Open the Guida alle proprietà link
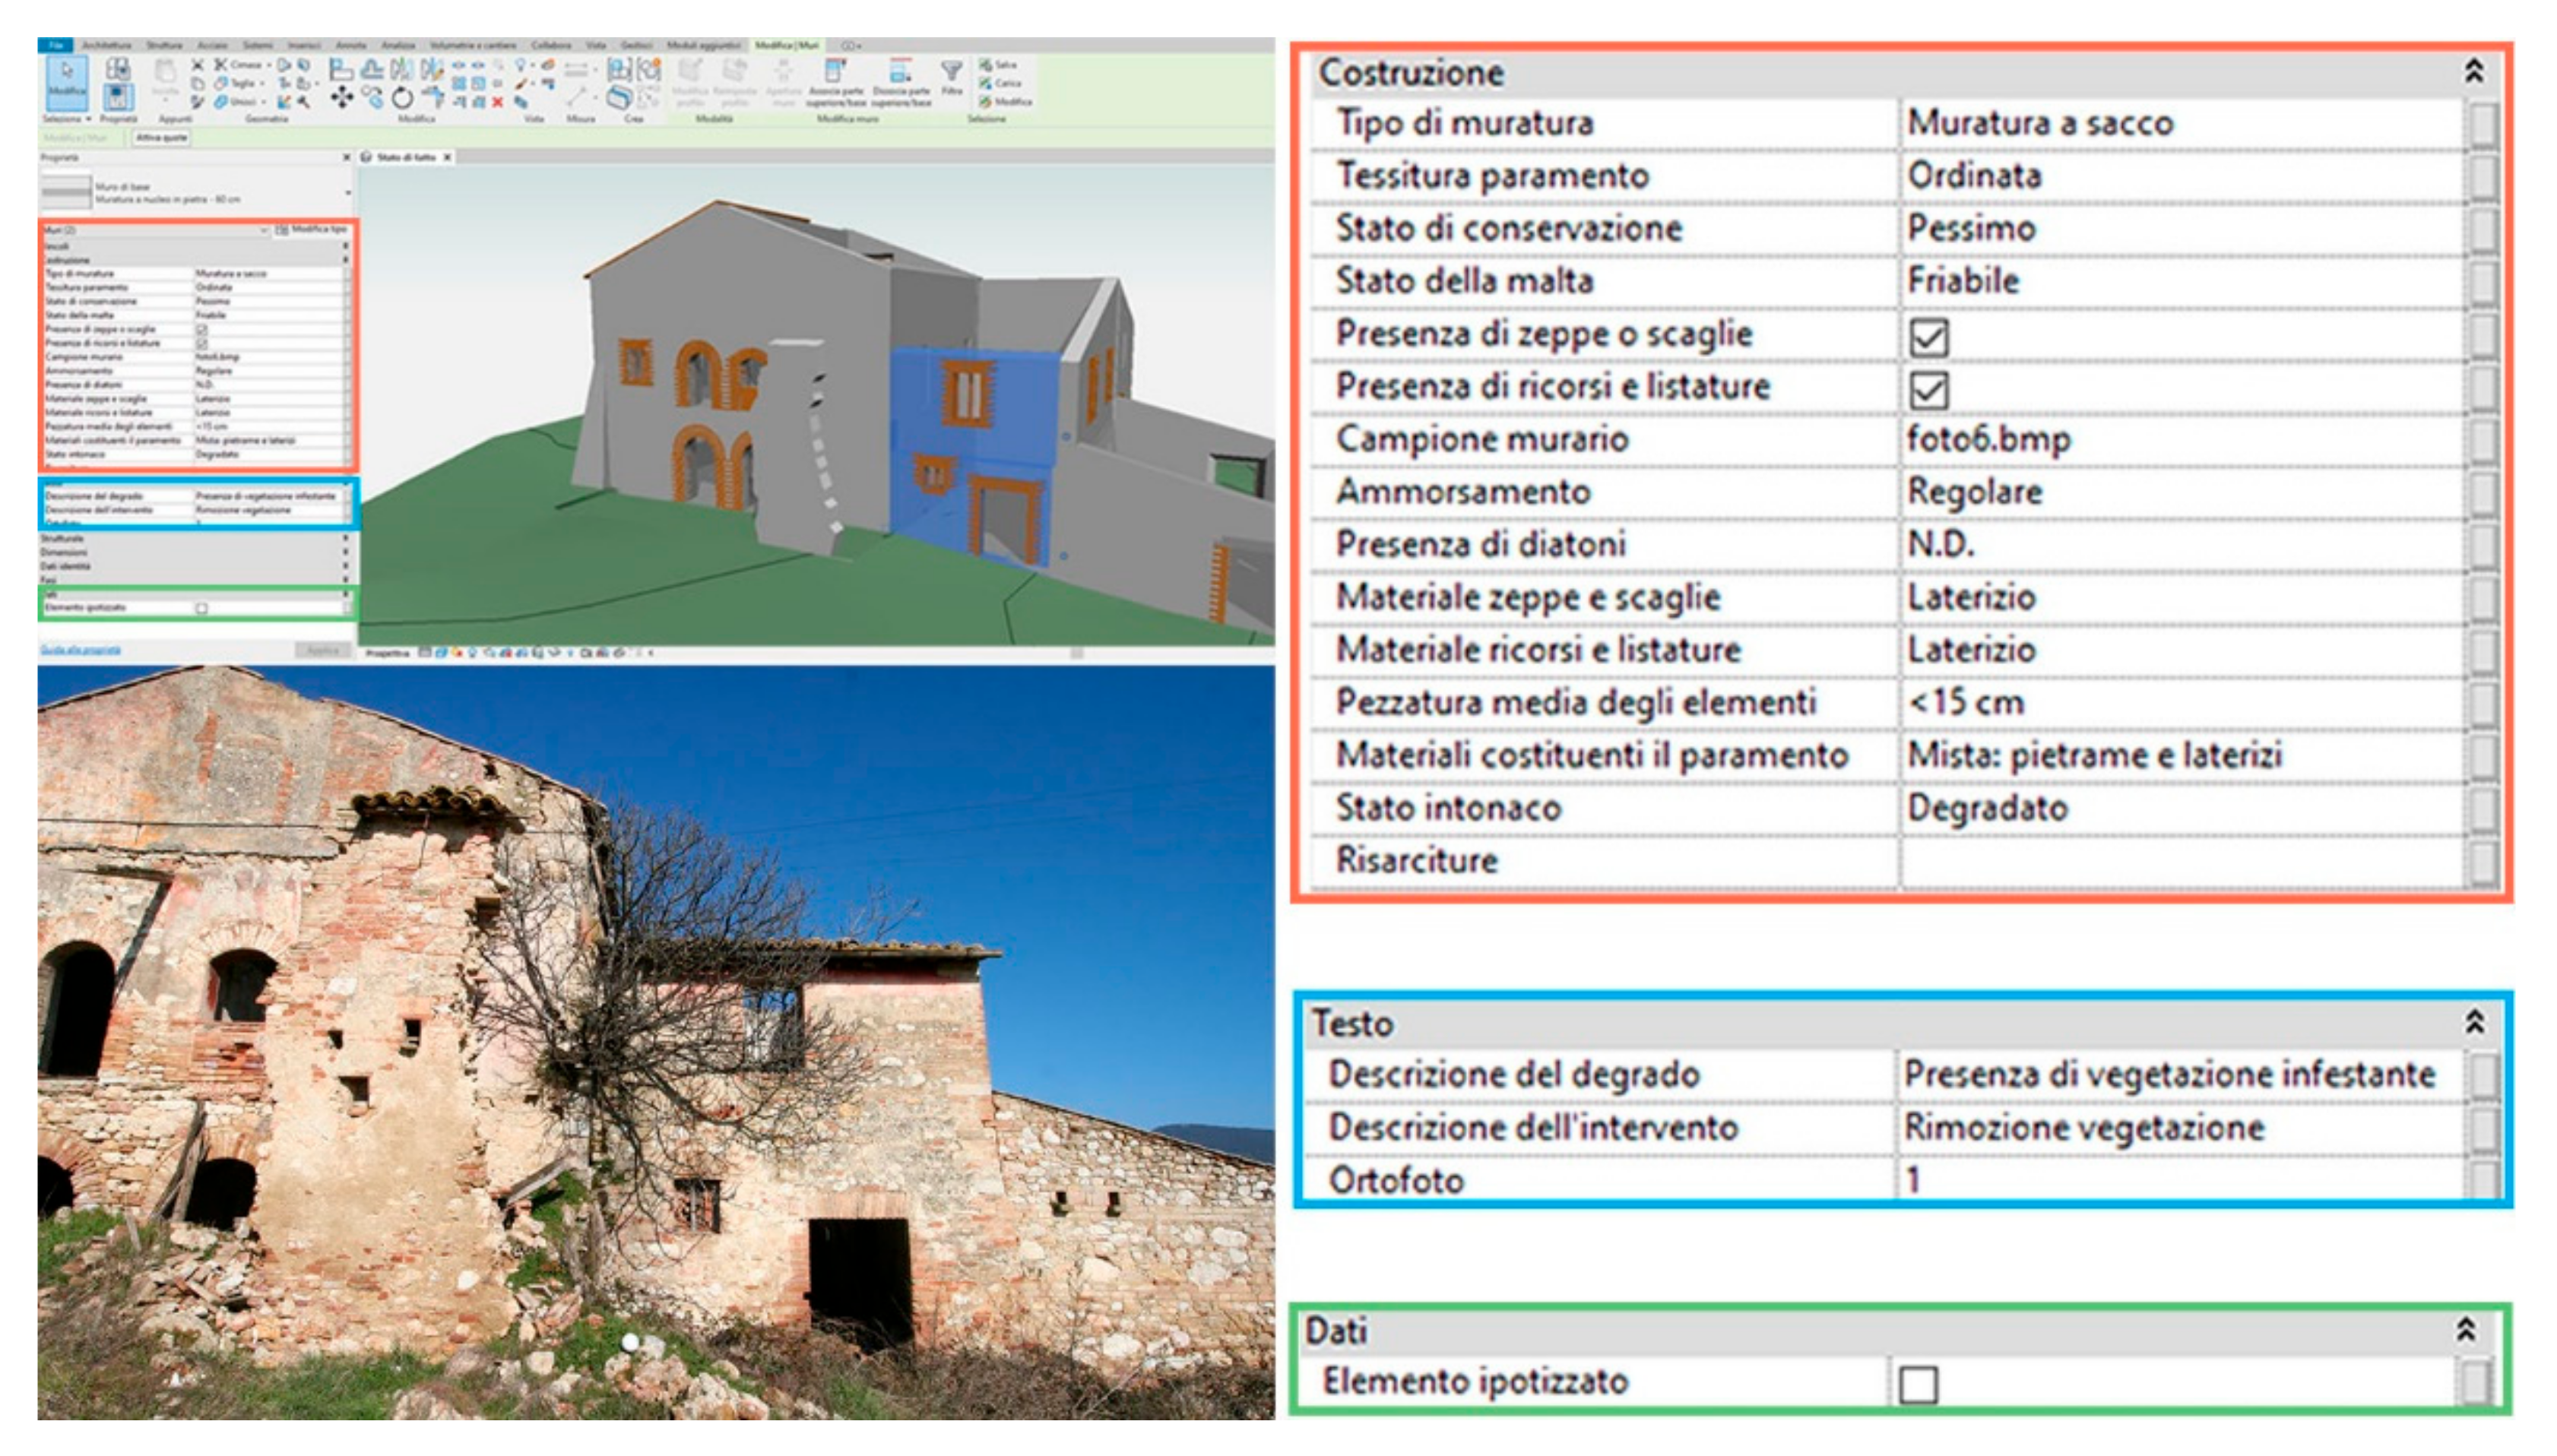2557x1456 pixels. [80, 650]
